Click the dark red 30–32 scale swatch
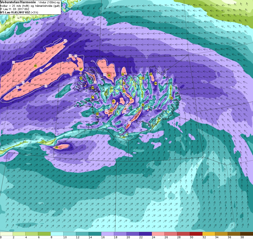The image size is (253, 239). tap(196, 234)
